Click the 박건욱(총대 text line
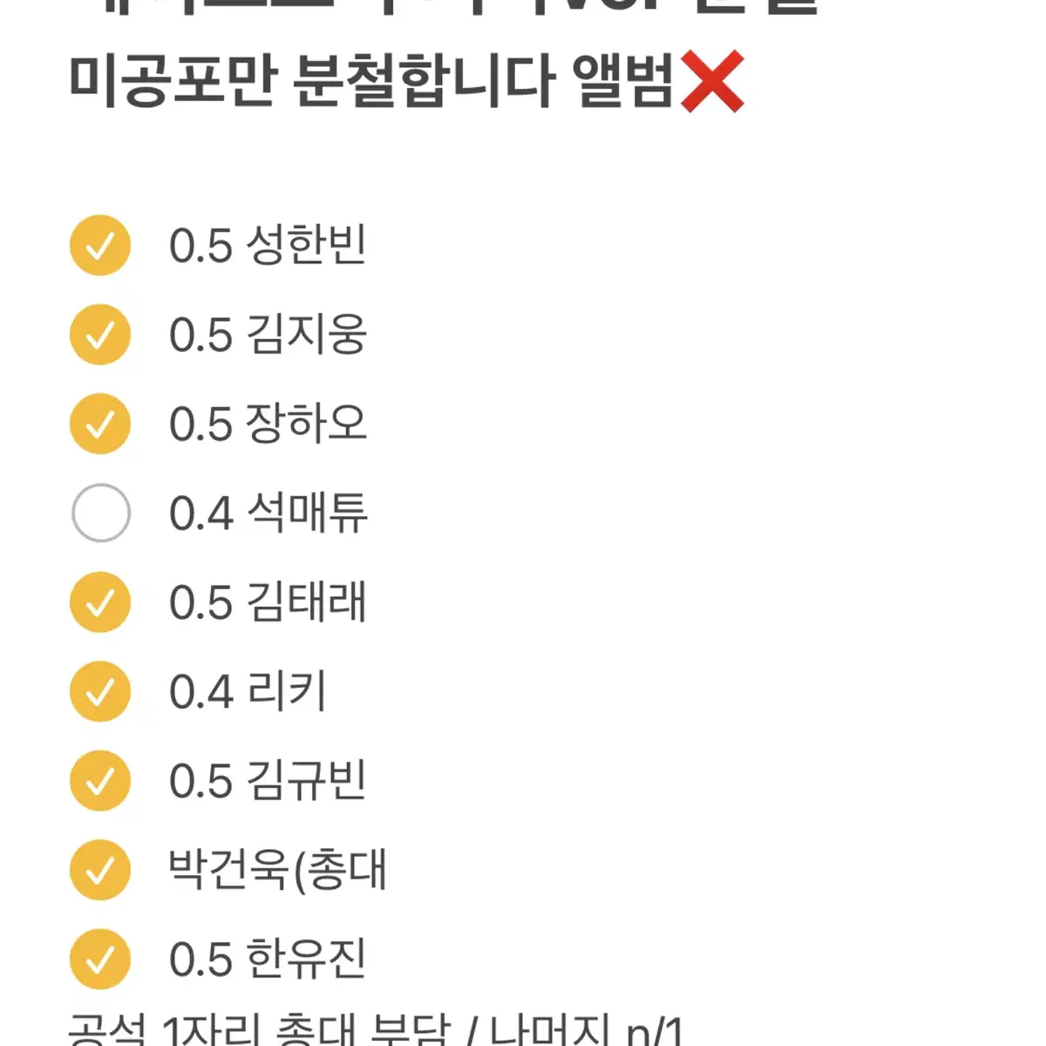 (x=277, y=870)
